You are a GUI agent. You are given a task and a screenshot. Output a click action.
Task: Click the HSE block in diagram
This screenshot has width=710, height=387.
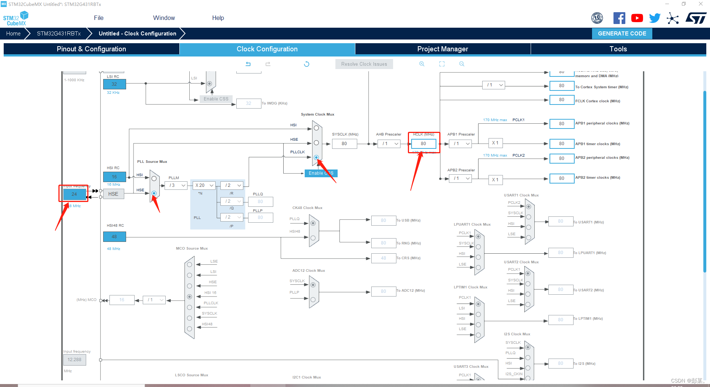pos(113,194)
